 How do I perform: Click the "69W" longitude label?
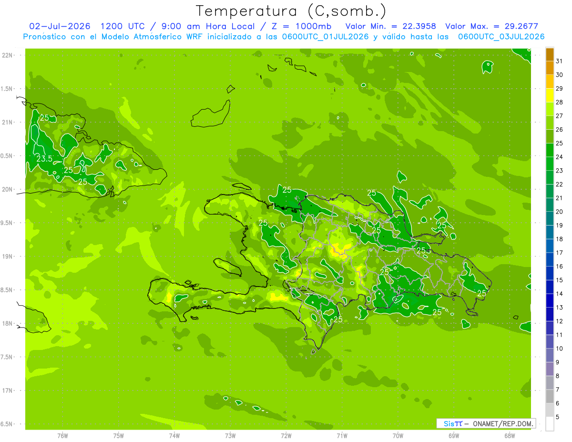pos(454,435)
